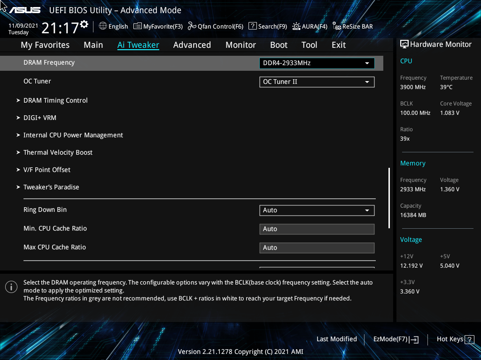Select the DRAM Frequency row label
Image resolution: width=481 pixels, height=360 pixels.
[x=49, y=62]
